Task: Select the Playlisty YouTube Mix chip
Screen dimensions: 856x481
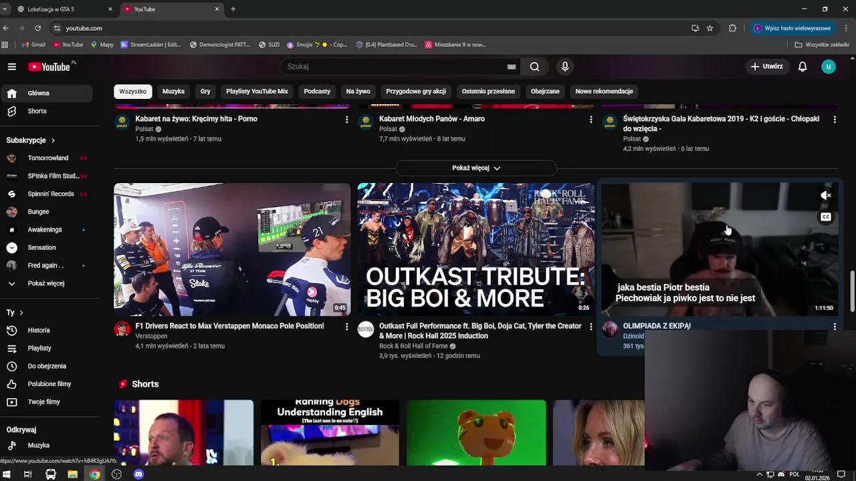Action: 257,91
